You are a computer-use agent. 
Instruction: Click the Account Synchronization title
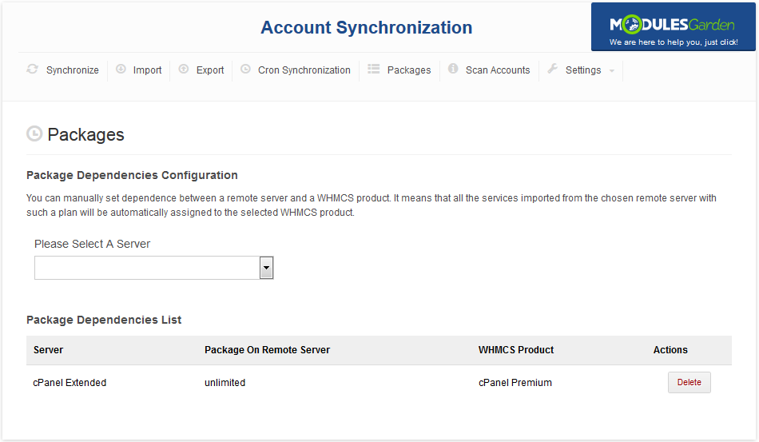pyautogui.click(x=367, y=28)
